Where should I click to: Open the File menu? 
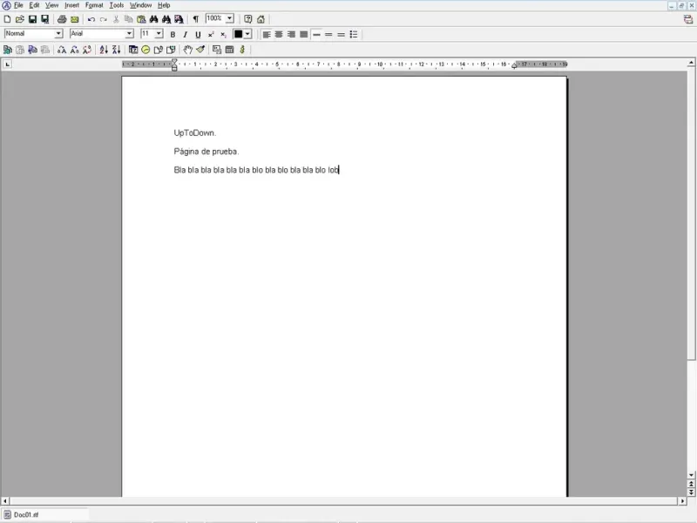pos(18,5)
